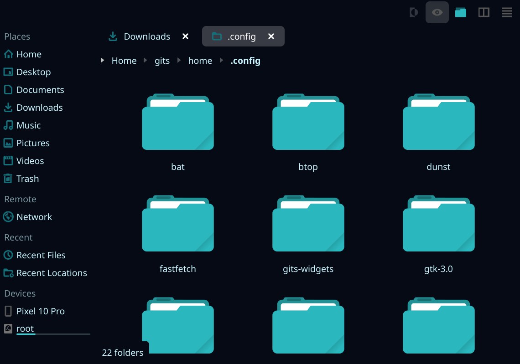Expand the arrow before Home breadcrumb
Viewport: 520px width, 364px height.
point(103,60)
